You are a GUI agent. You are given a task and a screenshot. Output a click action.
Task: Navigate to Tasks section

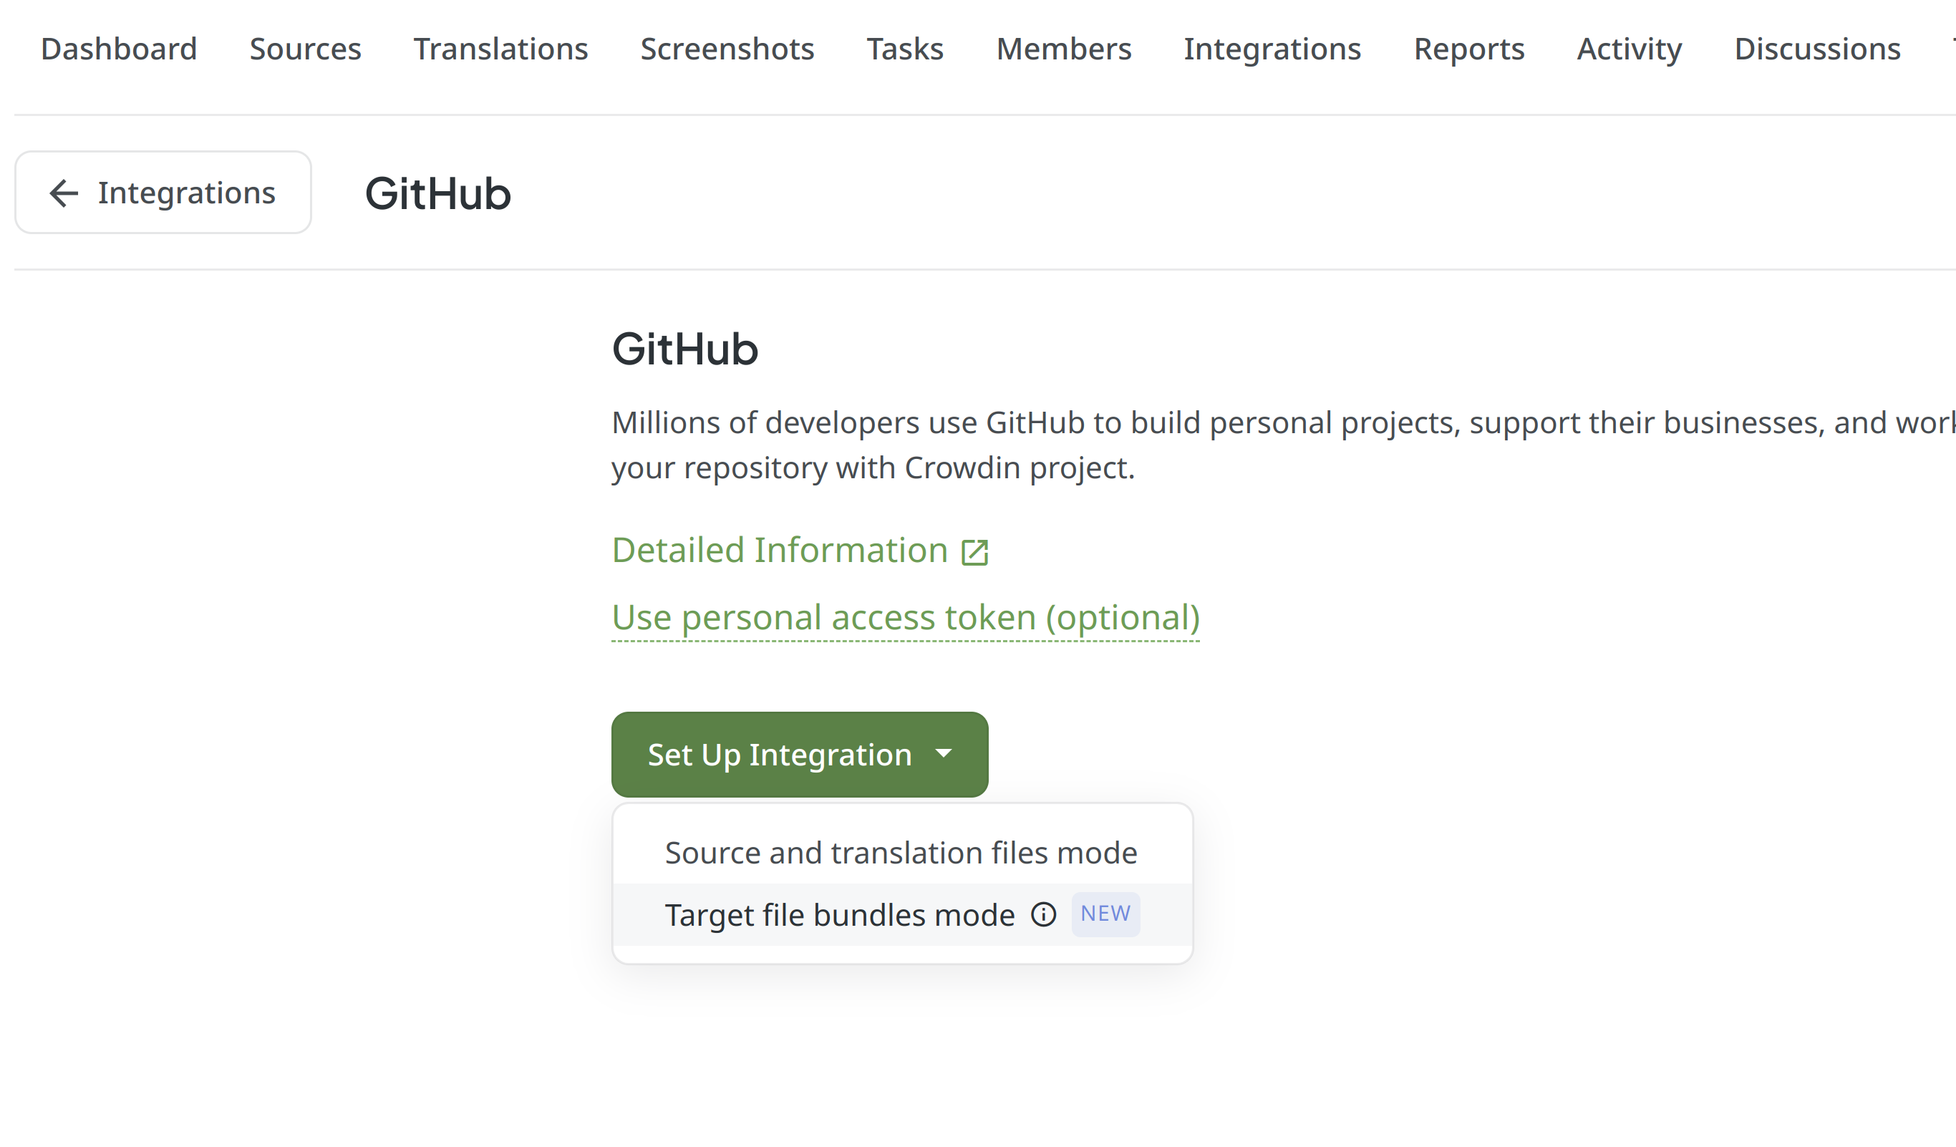point(904,49)
